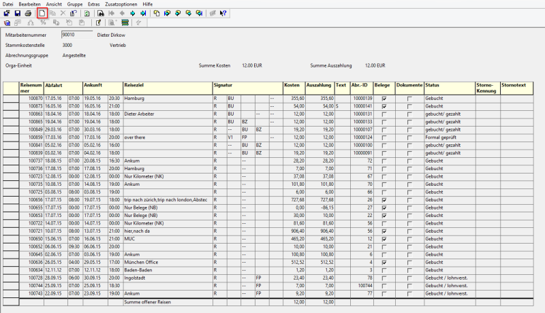Viewport: 545px width, 313px height.
Task: Open search with the binoculars icon
Action: coord(101,14)
